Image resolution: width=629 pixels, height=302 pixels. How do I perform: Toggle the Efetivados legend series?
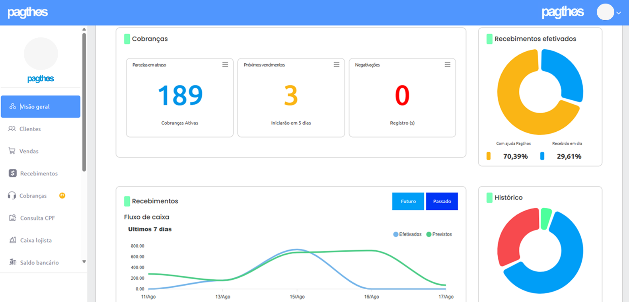(x=407, y=234)
